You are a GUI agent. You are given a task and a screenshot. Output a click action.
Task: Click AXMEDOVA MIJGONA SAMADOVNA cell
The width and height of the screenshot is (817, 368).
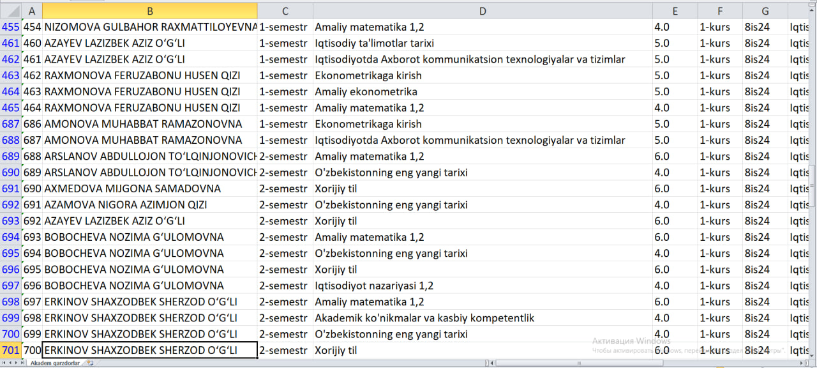(x=150, y=188)
